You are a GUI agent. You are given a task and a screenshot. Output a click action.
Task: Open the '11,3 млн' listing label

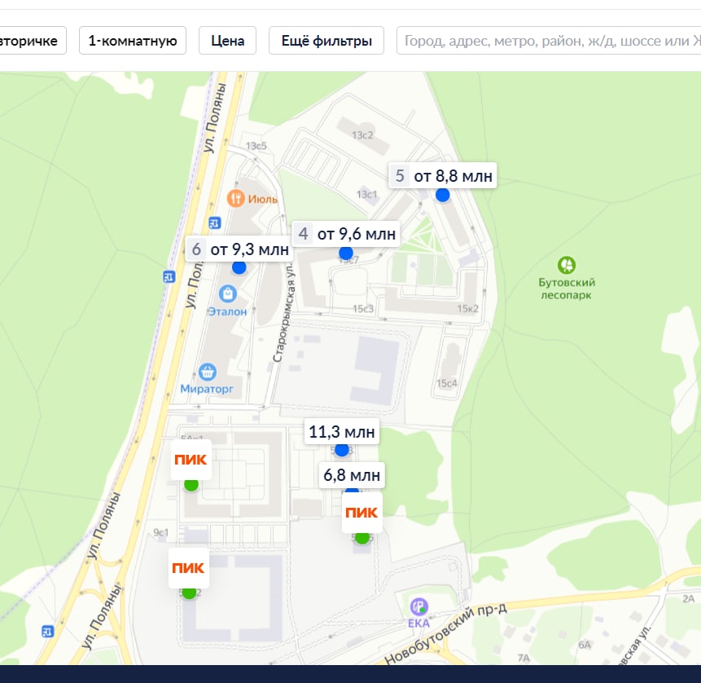click(x=342, y=432)
